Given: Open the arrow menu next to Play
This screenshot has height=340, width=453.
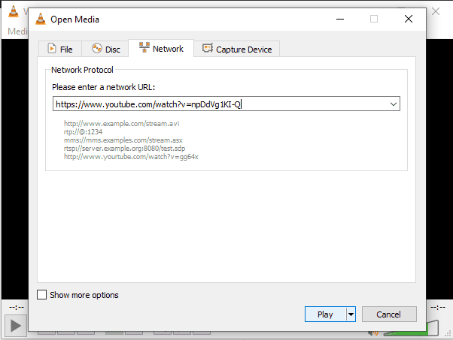Looking at the screenshot, I should 351,314.
